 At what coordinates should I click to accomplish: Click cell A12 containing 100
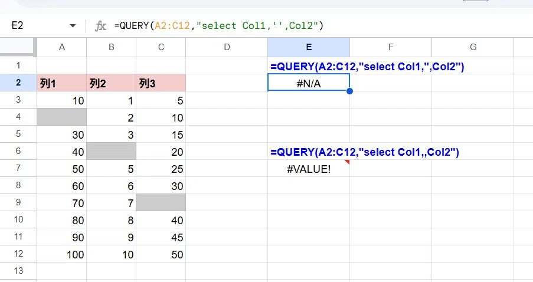62,254
